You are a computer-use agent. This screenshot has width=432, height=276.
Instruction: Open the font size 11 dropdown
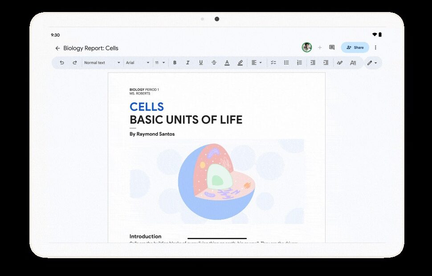coord(160,63)
